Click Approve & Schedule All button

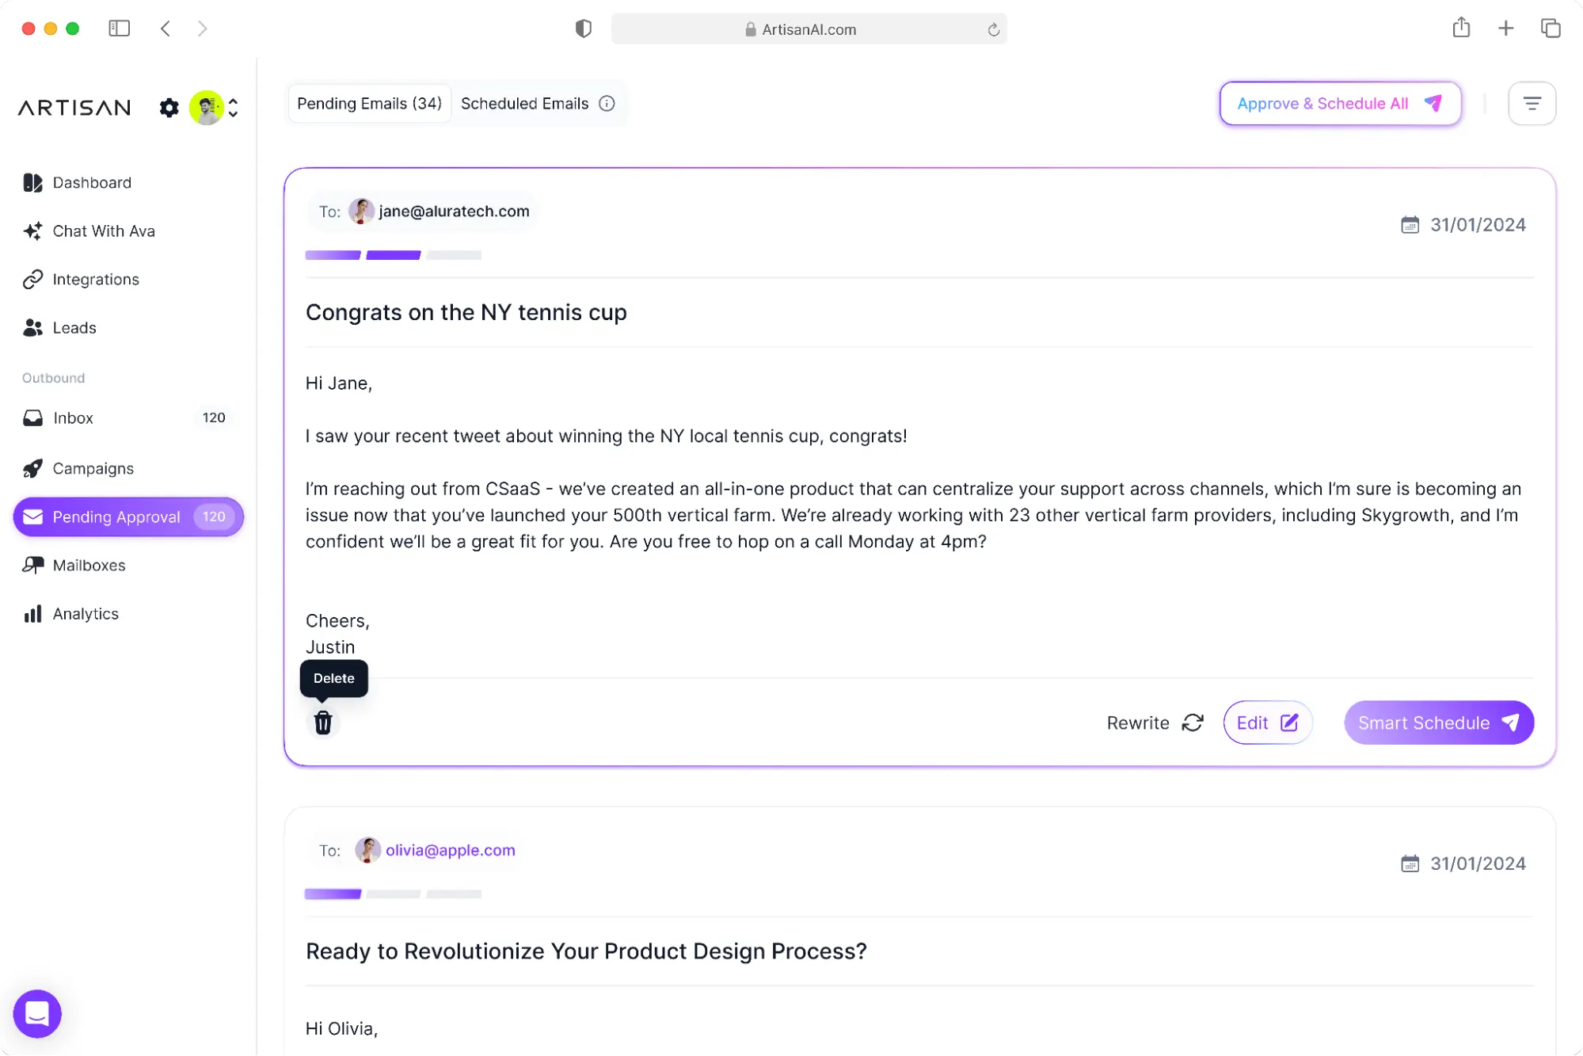coord(1340,104)
